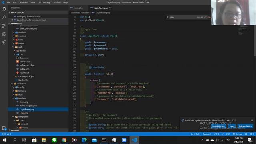Open the Explorer view in activity bar
Viewport: 256px width, 144px height.
click(4, 9)
